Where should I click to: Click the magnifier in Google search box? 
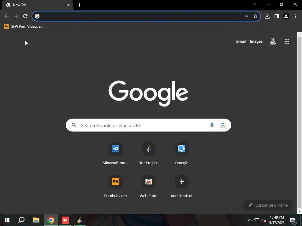(74, 125)
